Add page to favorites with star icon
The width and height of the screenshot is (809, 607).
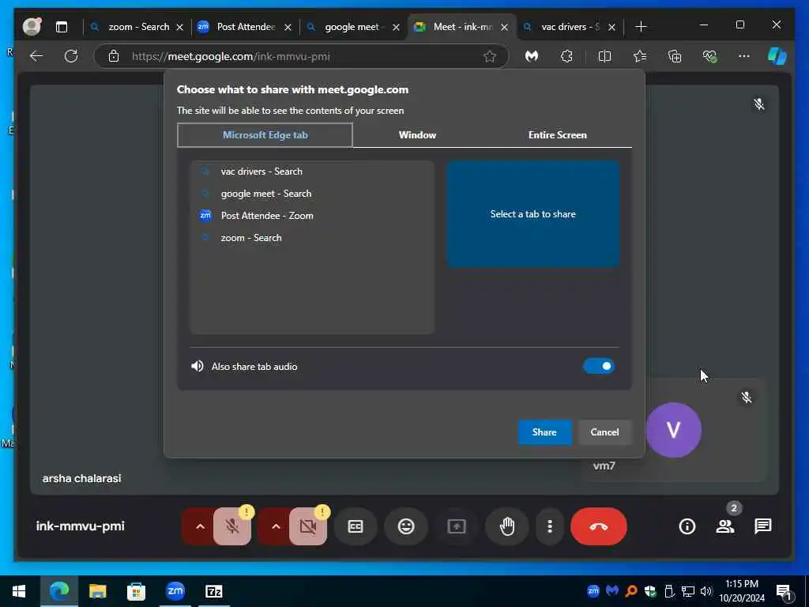pos(490,56)
